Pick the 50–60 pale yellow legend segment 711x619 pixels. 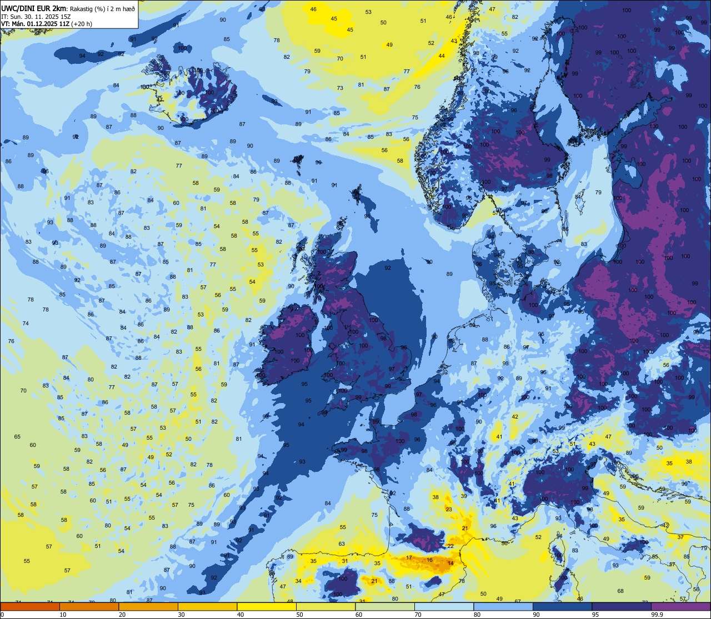[x=326, y=606]
